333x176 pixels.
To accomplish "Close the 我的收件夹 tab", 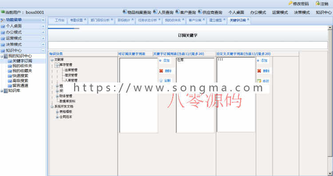I will (183, 20).
